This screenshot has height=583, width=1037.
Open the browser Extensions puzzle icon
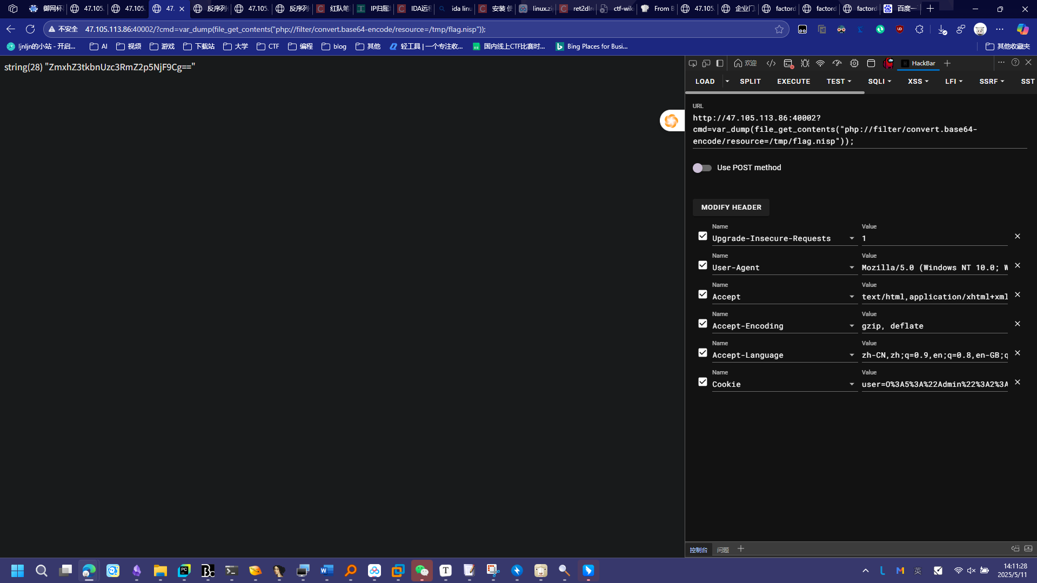(x=919, y=29)
